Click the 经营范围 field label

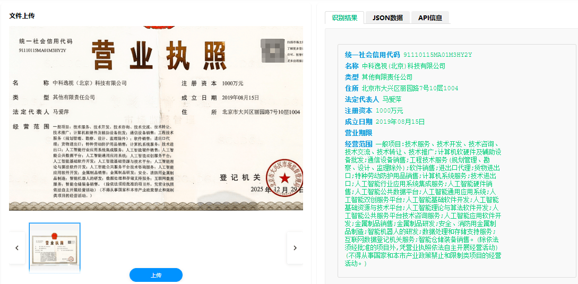point(358,144)
